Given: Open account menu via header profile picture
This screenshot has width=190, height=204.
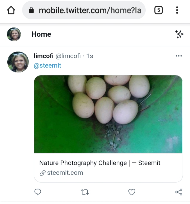Looking at the screenshot, I should [x=14, y=34].
